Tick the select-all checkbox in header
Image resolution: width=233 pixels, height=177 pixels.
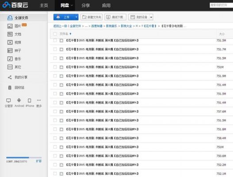55,34
